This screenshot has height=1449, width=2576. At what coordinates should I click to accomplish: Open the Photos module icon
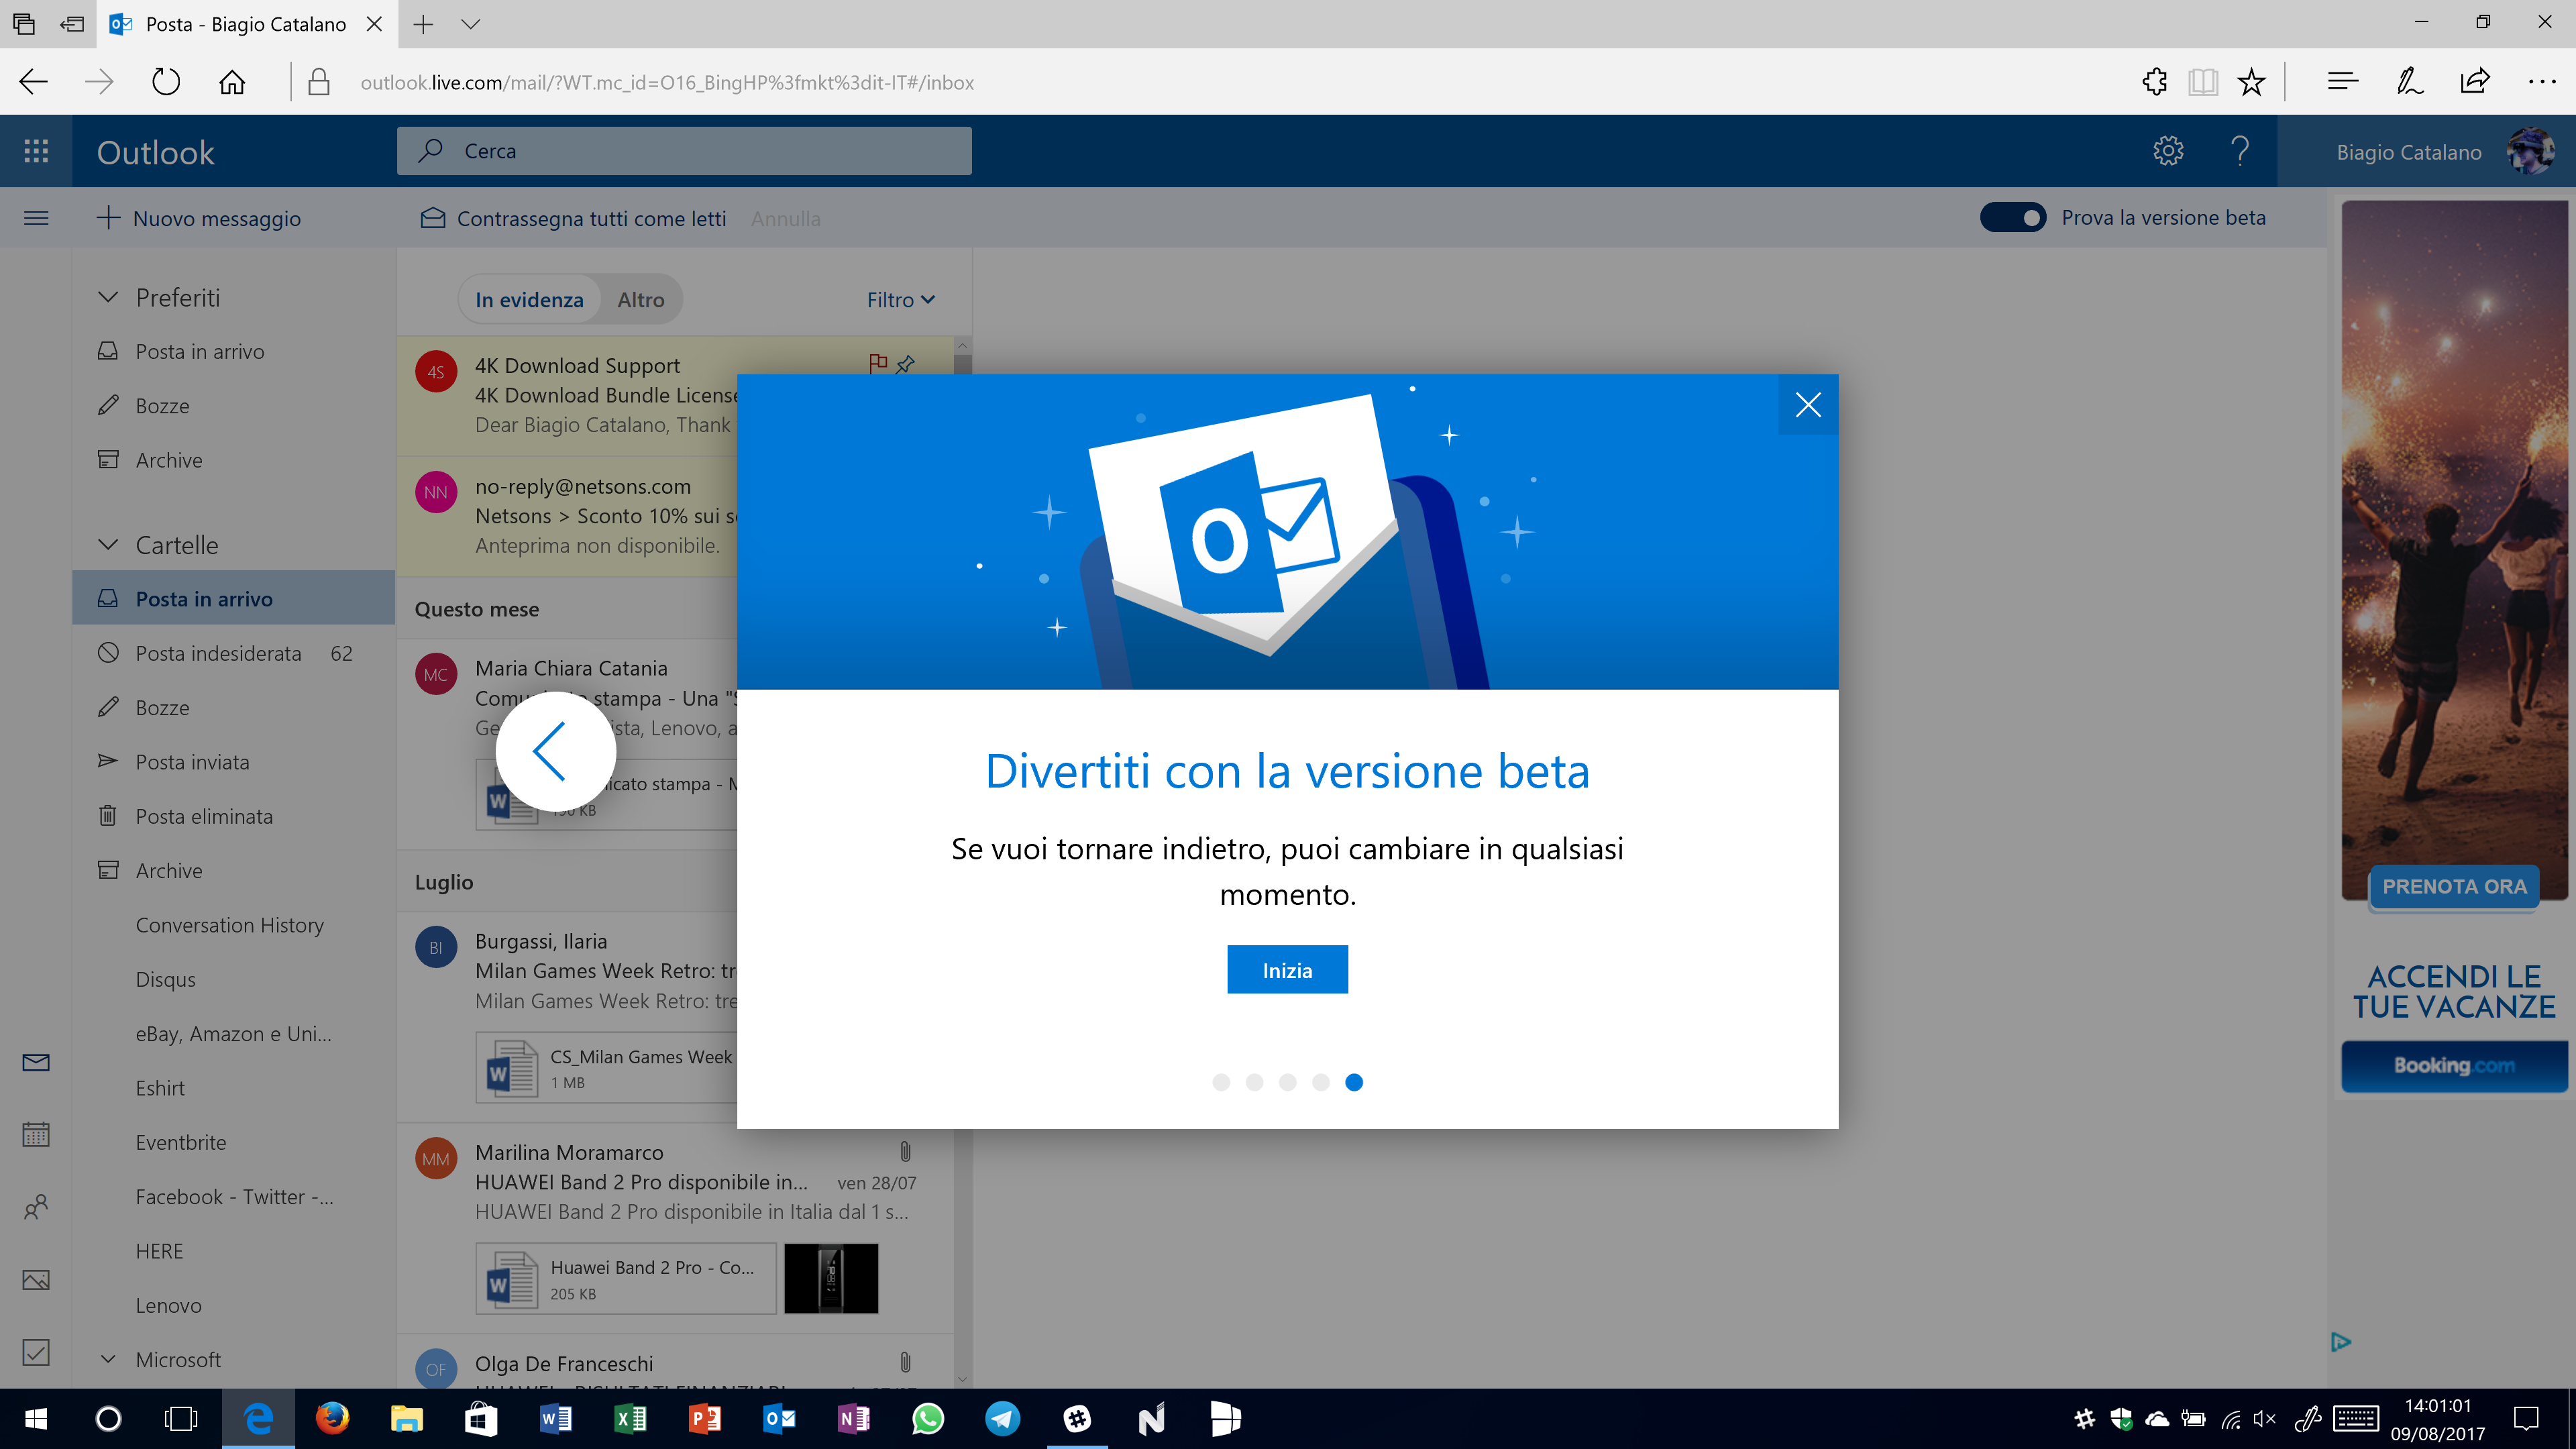36,1280
